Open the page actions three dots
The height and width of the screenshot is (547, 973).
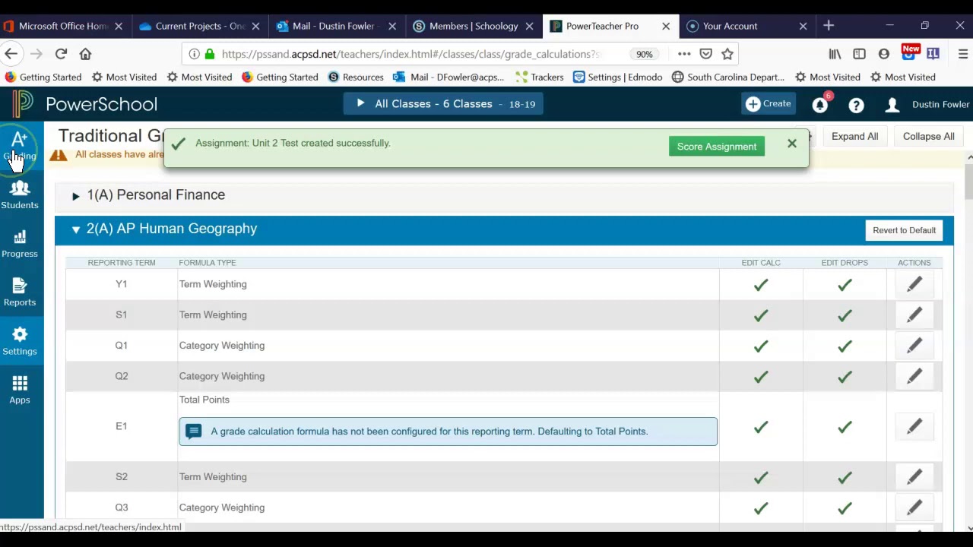(684, 54)
